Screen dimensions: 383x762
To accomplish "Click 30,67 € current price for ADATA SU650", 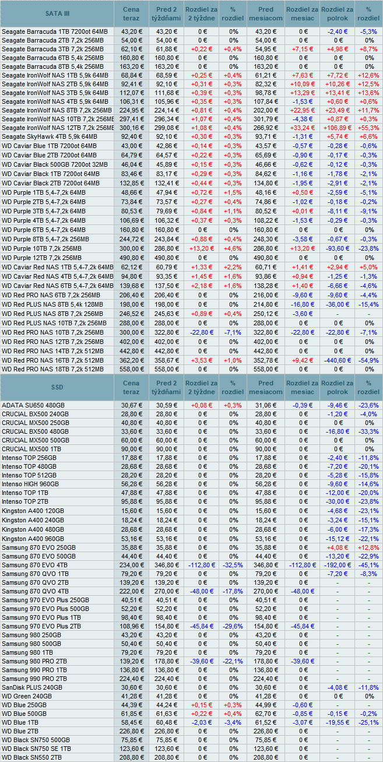I will click(x=131, y=405).
